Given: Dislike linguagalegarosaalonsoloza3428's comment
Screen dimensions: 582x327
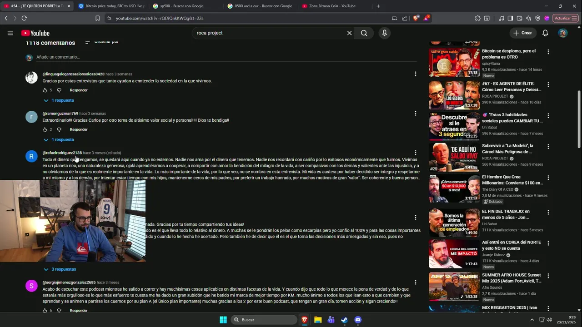Looking at the screenshot, I should click(x=59, y=90).
